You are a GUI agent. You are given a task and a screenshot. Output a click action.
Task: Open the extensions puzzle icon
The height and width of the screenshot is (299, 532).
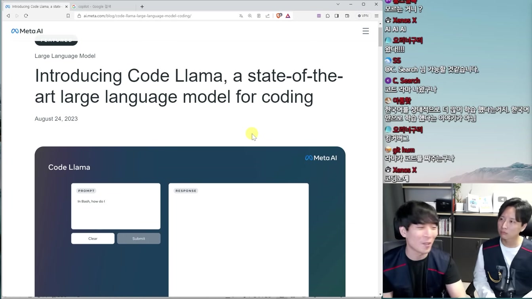(328, 16)
